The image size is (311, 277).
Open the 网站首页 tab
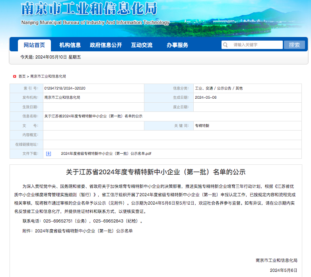34,45
